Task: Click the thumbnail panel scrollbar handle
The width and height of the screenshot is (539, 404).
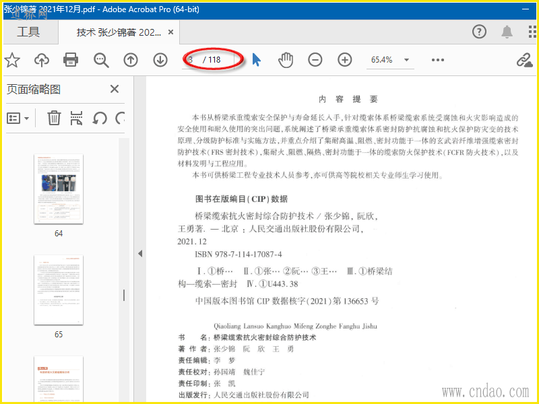Action: (x=124, y=296)
